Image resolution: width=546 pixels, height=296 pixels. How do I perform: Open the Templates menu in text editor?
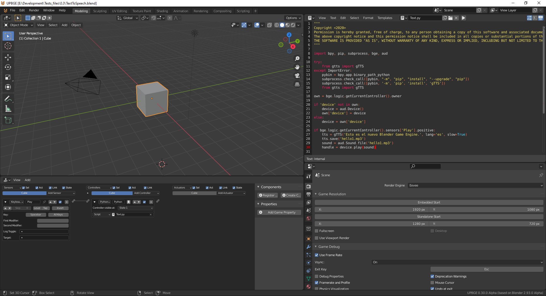pyautogui.click(x=385, y=18)
